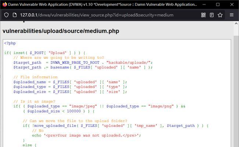
Task: Click the value 100000 in the size check
Action: pos(74,111)
